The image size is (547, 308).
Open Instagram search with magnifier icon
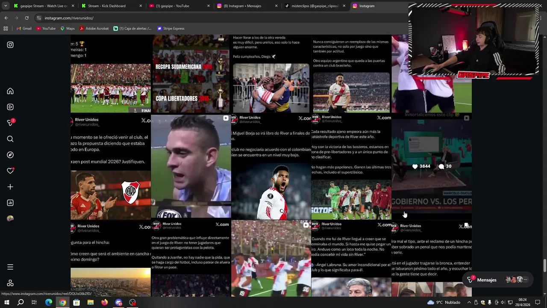point(10,139)
